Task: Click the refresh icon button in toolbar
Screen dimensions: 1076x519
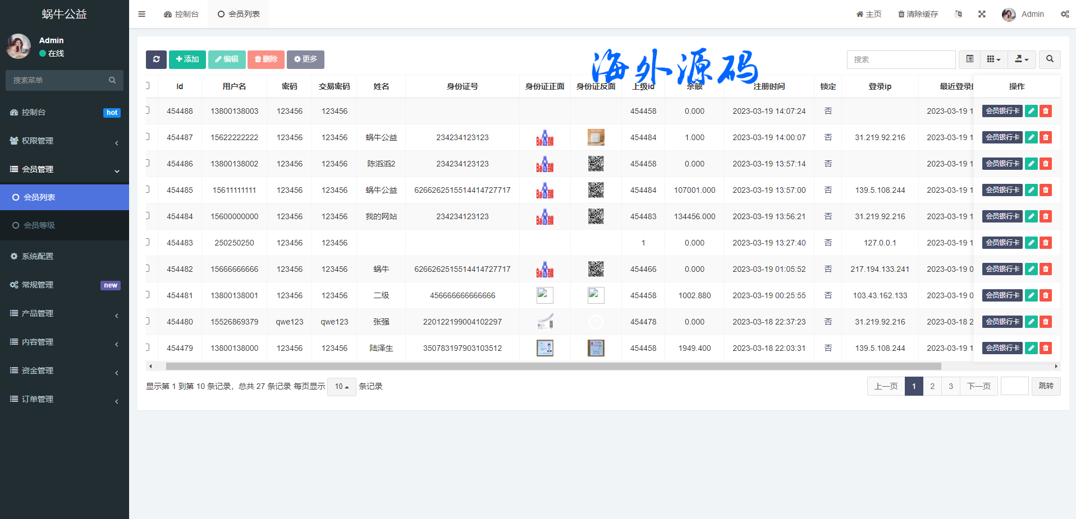Action: pos(156,59)
